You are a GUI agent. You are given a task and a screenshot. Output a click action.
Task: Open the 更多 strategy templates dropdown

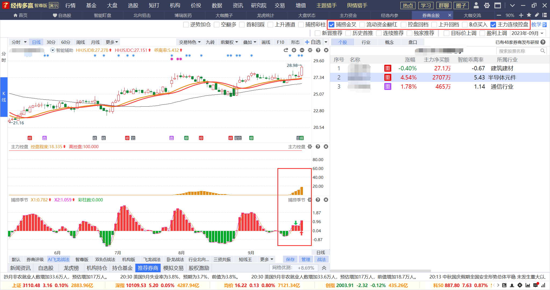[266, 259]
